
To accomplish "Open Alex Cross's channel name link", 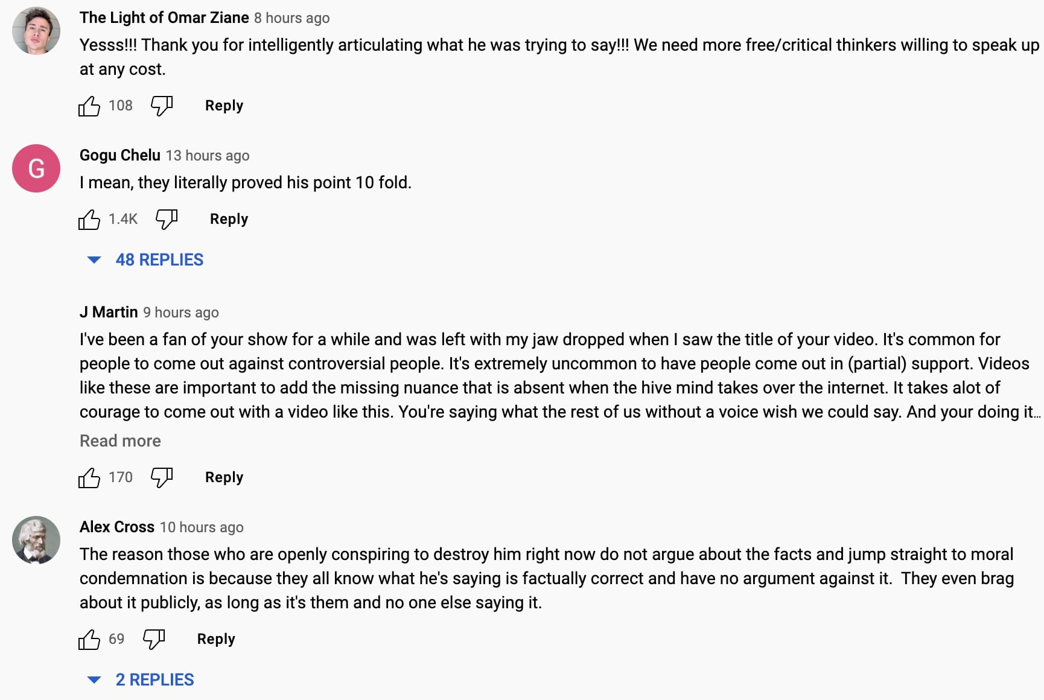I will tap(117, 527).
